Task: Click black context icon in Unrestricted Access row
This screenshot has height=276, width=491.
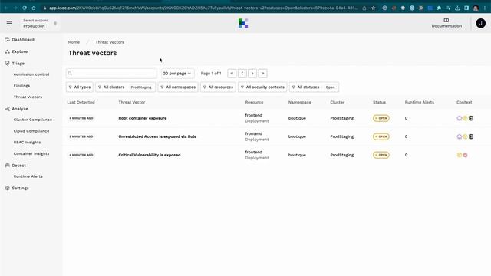Action: tap(470, 136)
